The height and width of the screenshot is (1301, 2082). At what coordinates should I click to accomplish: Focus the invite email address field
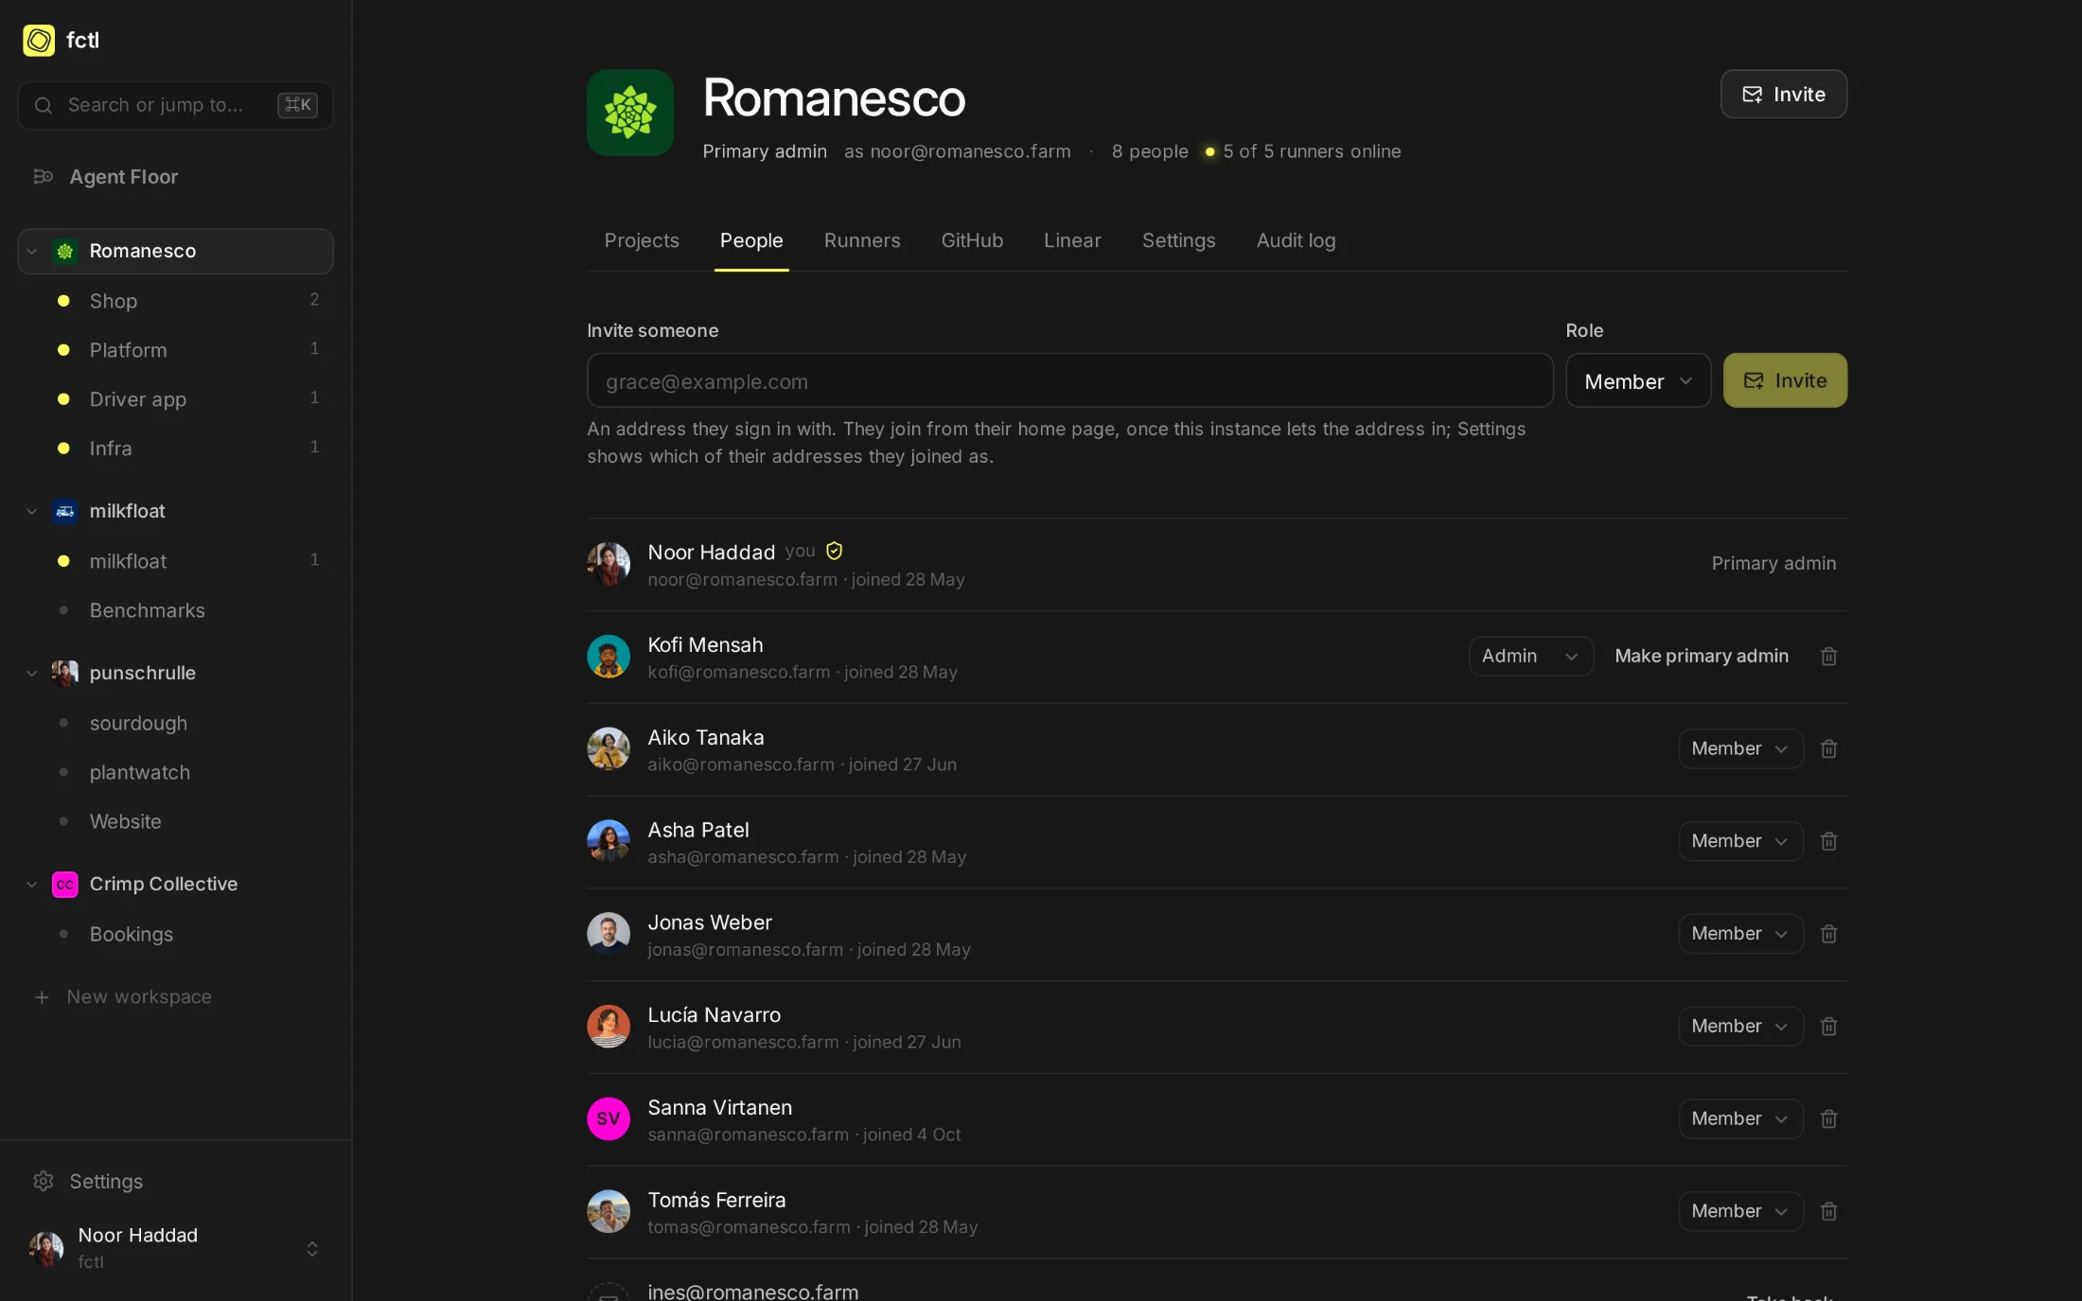pos(1069,380)
